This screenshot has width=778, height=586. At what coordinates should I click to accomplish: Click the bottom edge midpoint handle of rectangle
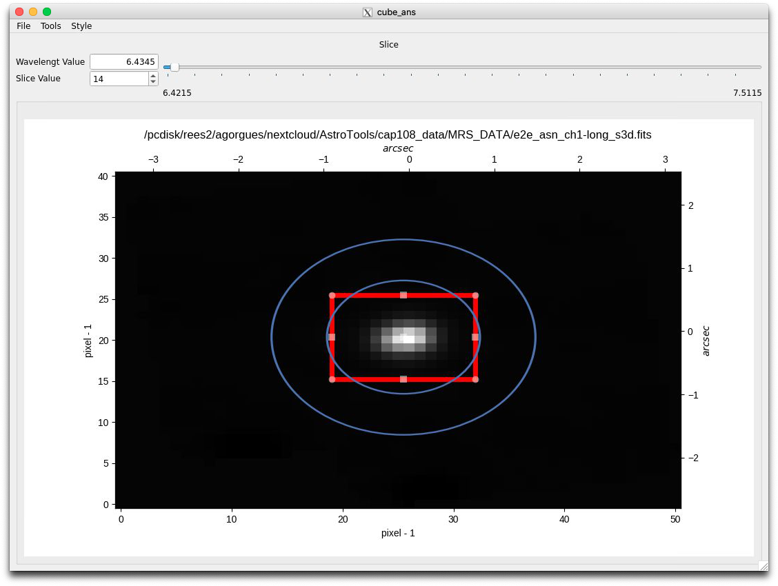click(403, 379)
